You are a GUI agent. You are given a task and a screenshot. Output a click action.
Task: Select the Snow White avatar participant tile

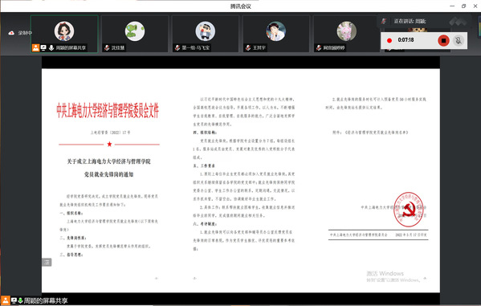click(x=64, y=34)
